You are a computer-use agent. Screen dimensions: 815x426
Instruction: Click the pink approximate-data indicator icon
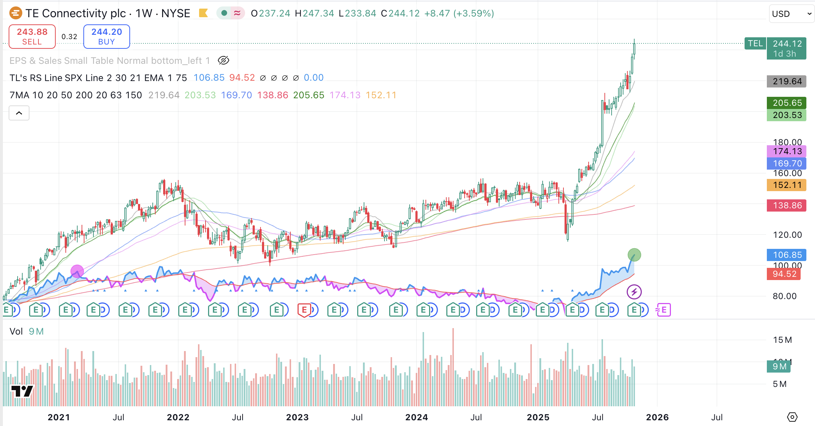(237, 14)
